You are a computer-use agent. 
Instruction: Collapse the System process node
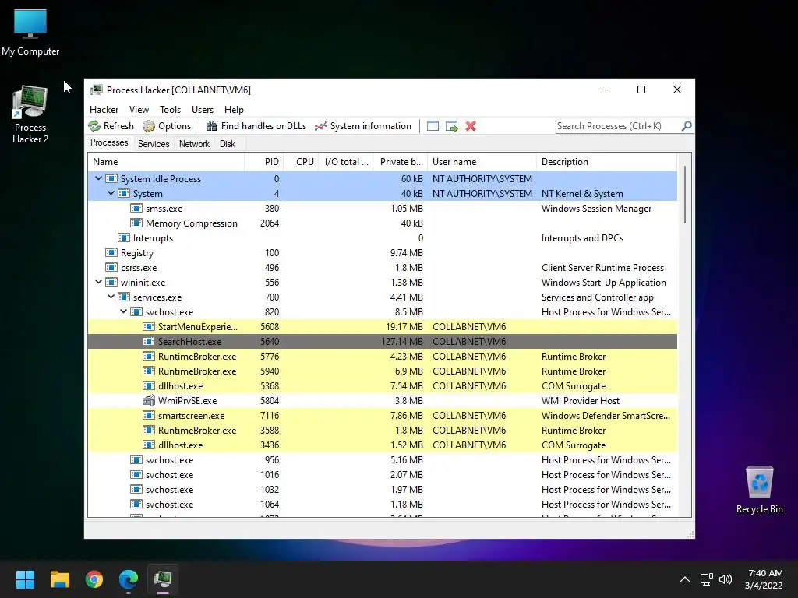click(111, 193)
